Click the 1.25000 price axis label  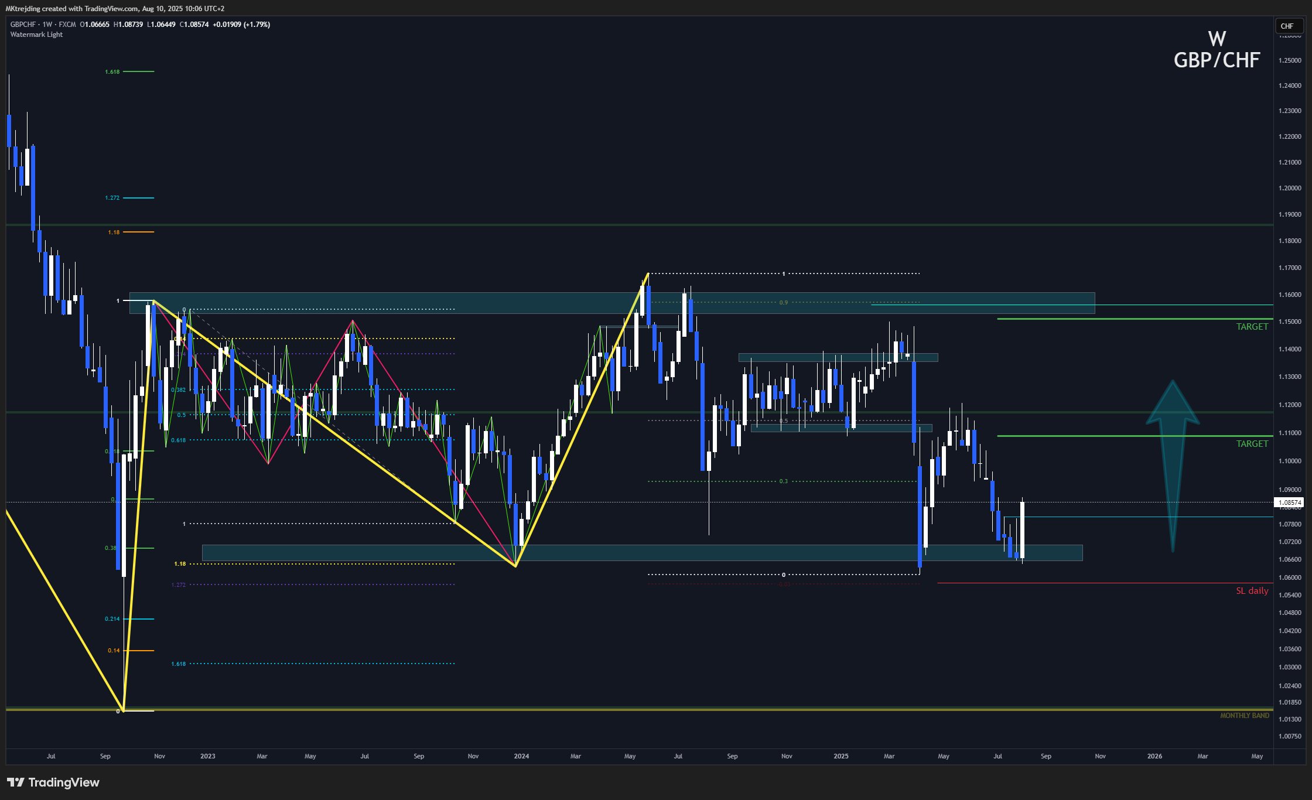click(1290, 60)
